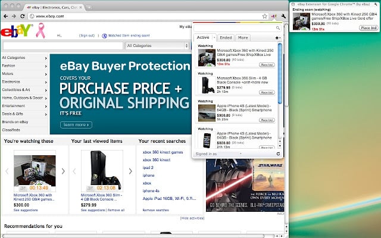Go back with the browser back arrow
381x238 pixels.
point(6,16)
